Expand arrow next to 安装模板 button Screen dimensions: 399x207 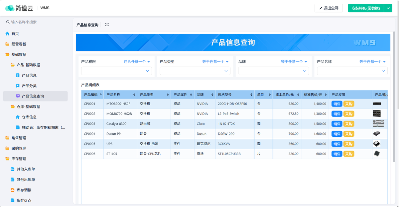point(388,8)
